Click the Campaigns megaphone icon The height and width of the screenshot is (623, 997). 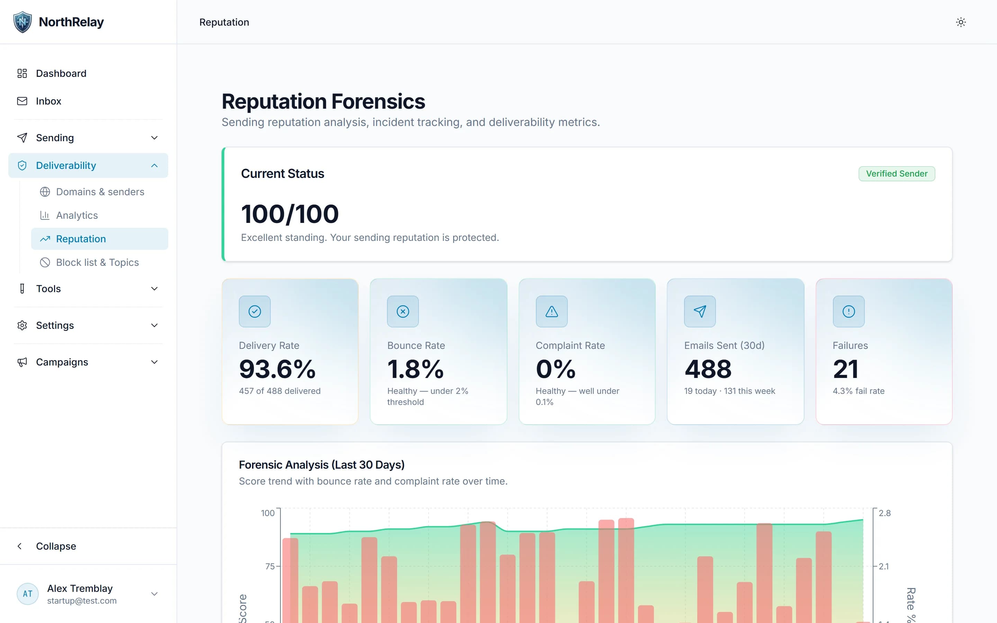click(22, 362)
